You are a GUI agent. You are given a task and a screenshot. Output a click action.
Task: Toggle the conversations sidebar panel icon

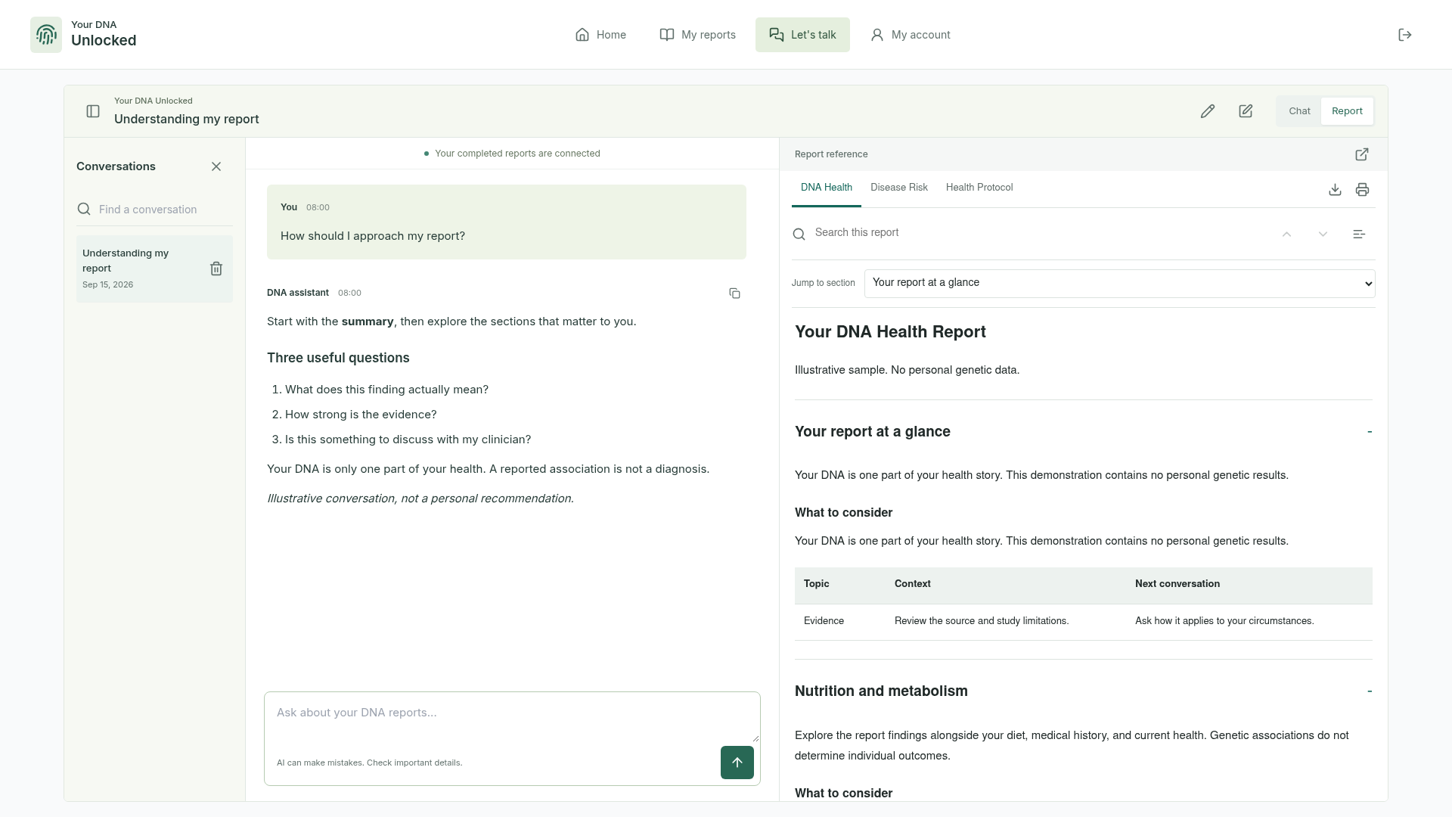93,111
